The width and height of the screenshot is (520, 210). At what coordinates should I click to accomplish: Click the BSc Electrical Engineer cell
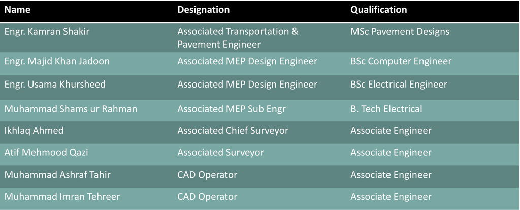399,85
